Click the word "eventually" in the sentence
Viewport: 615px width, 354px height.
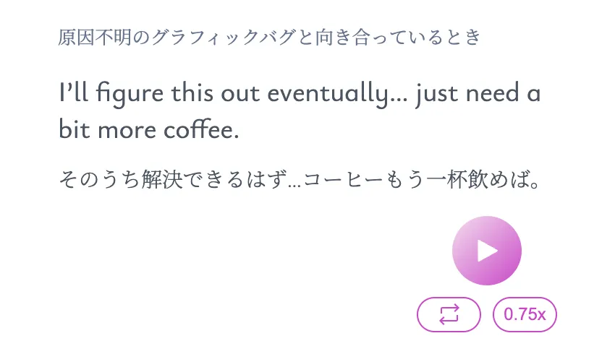[329, 94]
